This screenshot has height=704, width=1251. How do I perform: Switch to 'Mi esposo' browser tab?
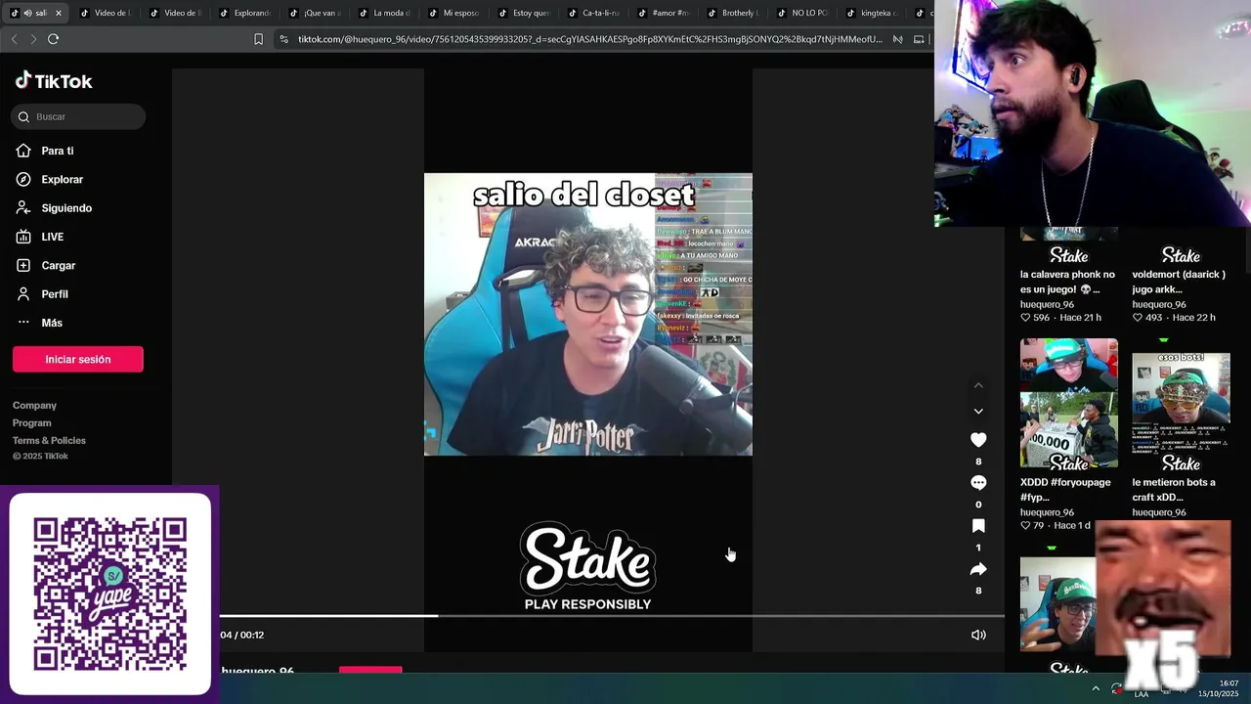click(453, 13)
